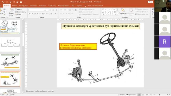Center text in paragraph group
This screenshot has height=96, width=171.
[x=64, y=14]
